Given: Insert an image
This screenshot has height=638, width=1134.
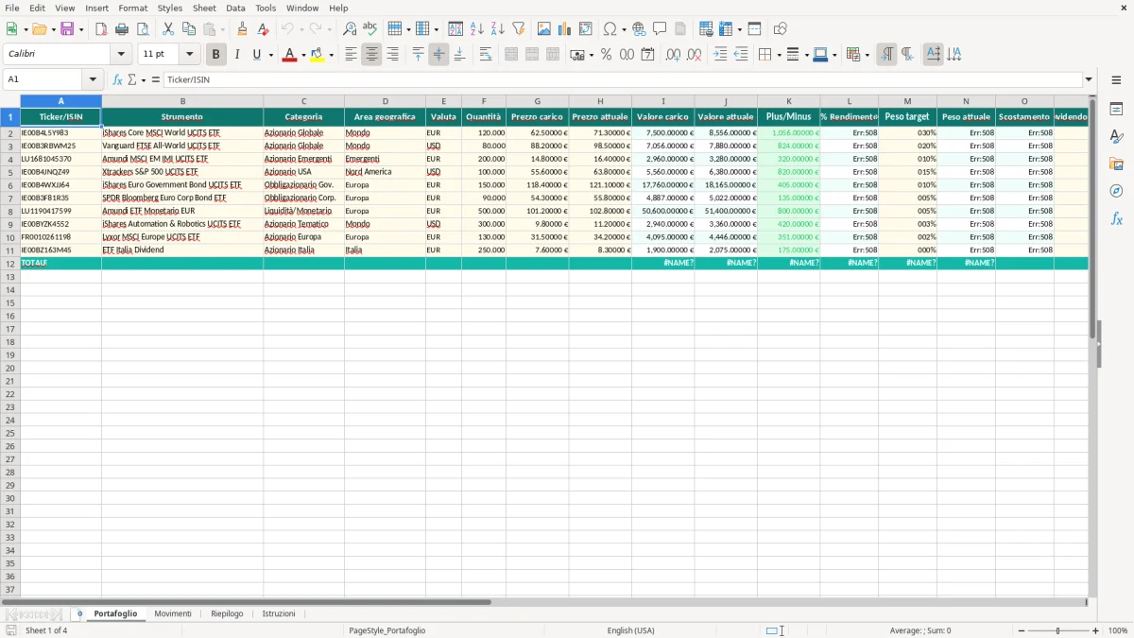Looking at the screenshot, I should (544, 29).
